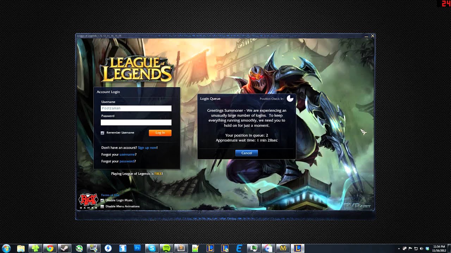
Task: Click the 'Login Queue' dialog title
Action: 210,99
